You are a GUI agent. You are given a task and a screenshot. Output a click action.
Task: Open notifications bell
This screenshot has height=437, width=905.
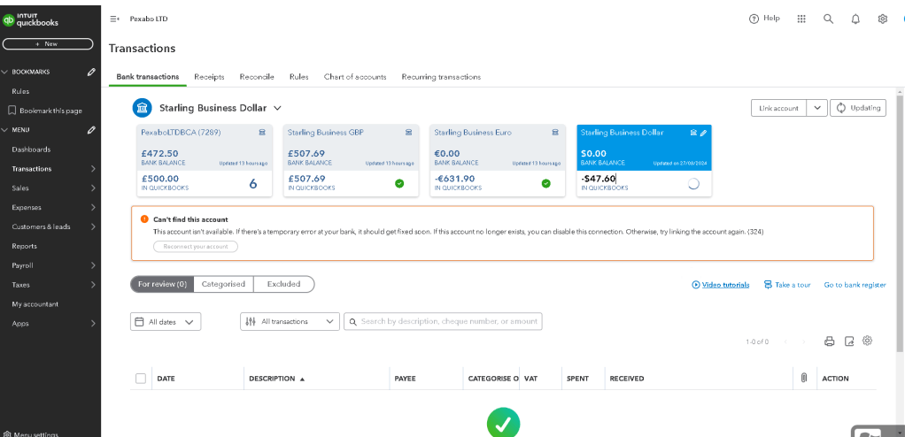coord(855,19)
